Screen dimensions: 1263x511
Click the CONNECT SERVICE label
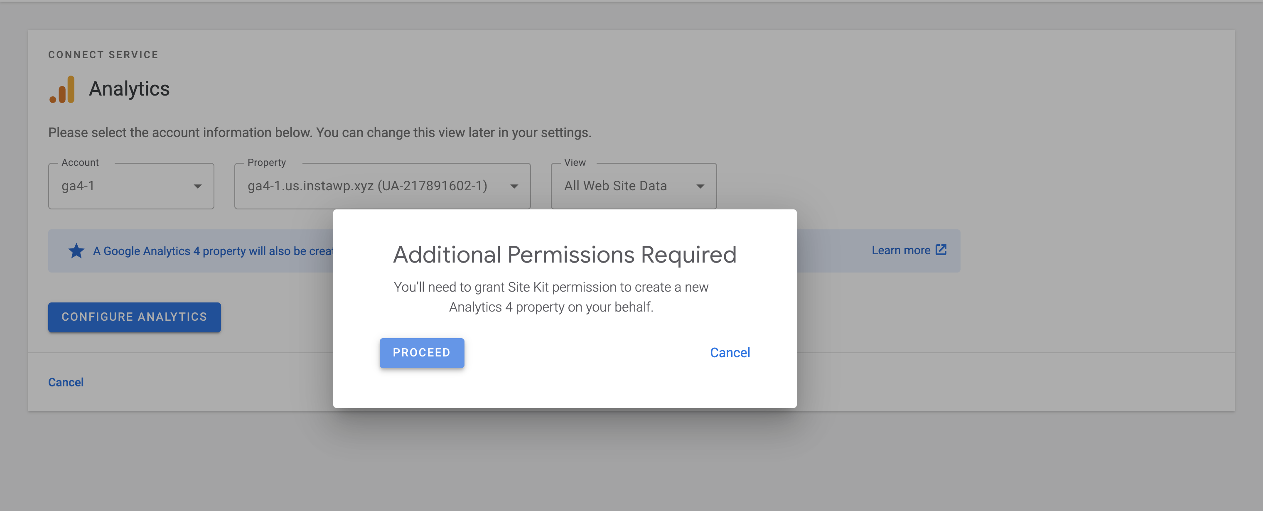click(103, 54)
